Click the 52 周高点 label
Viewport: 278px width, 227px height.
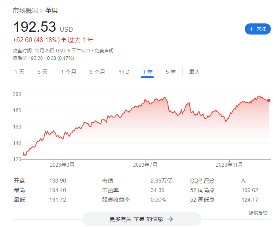[x=202, y=190]
